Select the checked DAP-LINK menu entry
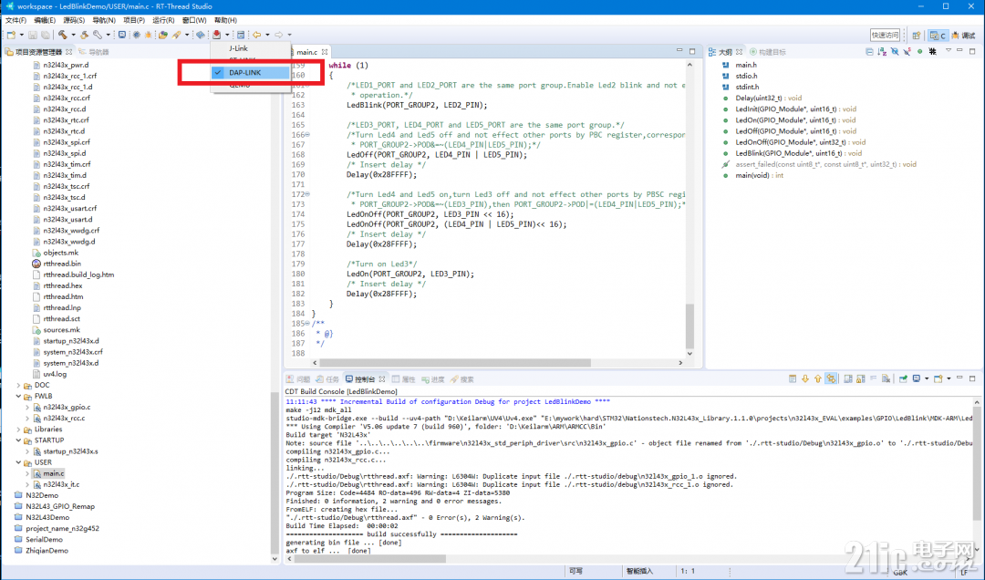 [251, 73]
